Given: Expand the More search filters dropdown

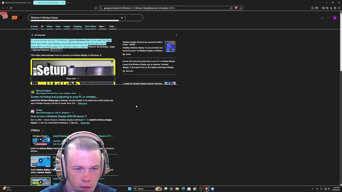Looking at the screenshot, I should coord(102,26).
